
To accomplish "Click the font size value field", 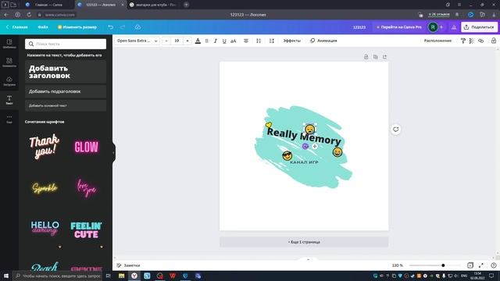I will 177,41.
